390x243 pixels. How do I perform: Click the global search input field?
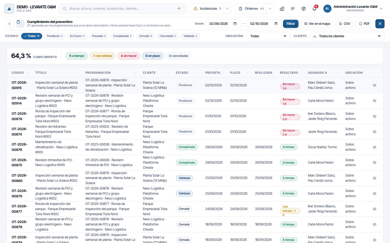122,9
